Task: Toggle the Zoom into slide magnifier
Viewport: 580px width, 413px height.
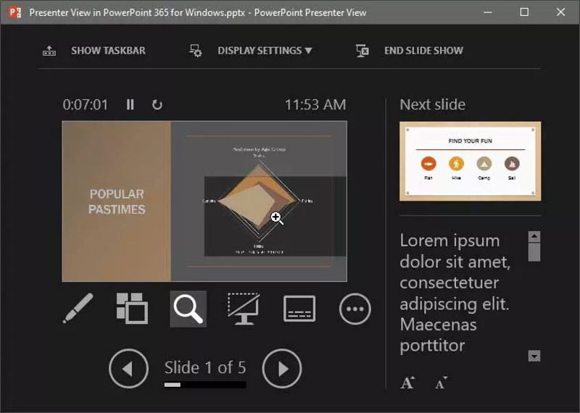Action: click(188, 309)
